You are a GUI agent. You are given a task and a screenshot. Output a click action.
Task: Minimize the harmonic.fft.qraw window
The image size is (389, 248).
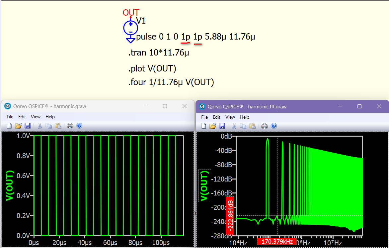[x=340, y=107]
